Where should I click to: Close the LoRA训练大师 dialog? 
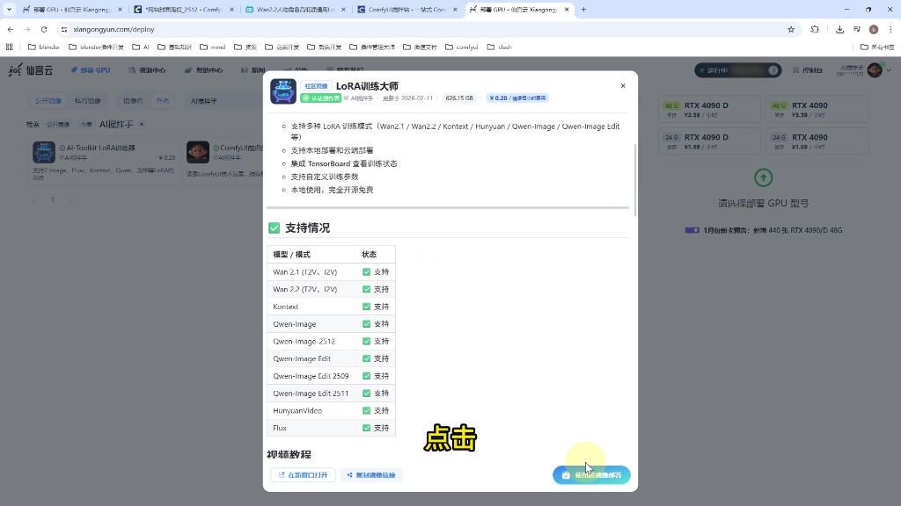pyautogui.click(x=623, y=85)
